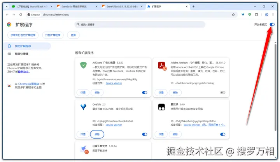Open Details (详情) for Adobe Acrobat

[161, 93]
